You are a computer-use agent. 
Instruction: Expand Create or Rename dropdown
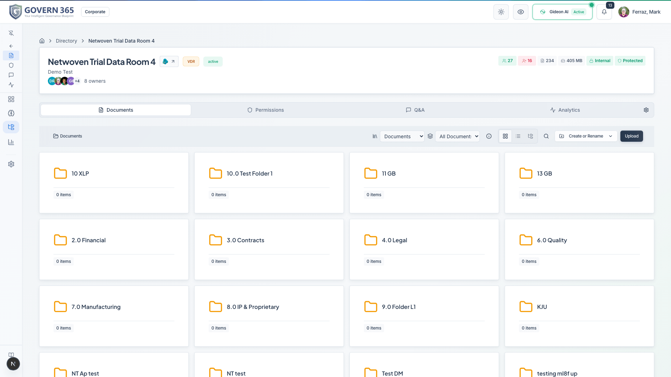(586, 136)
